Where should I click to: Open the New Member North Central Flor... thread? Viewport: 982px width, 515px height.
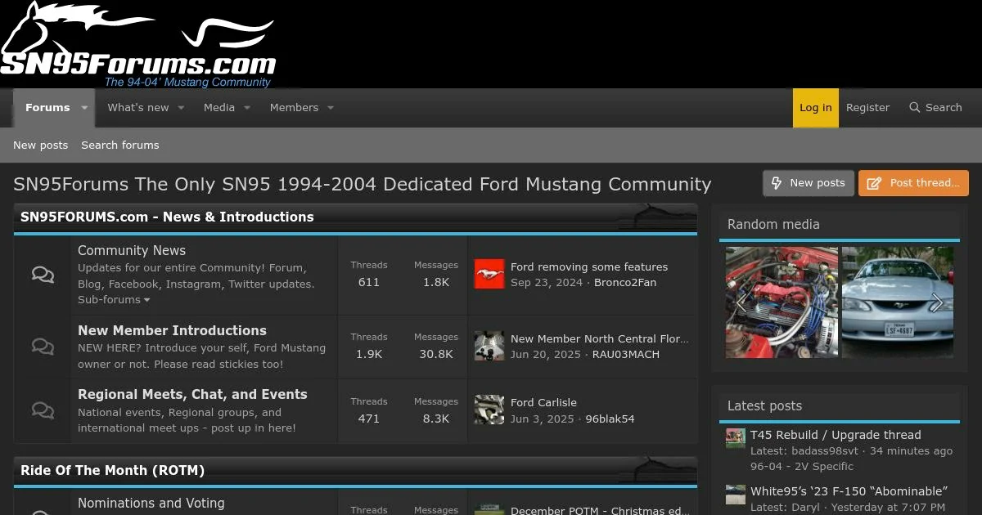click(x=600, y=339)
